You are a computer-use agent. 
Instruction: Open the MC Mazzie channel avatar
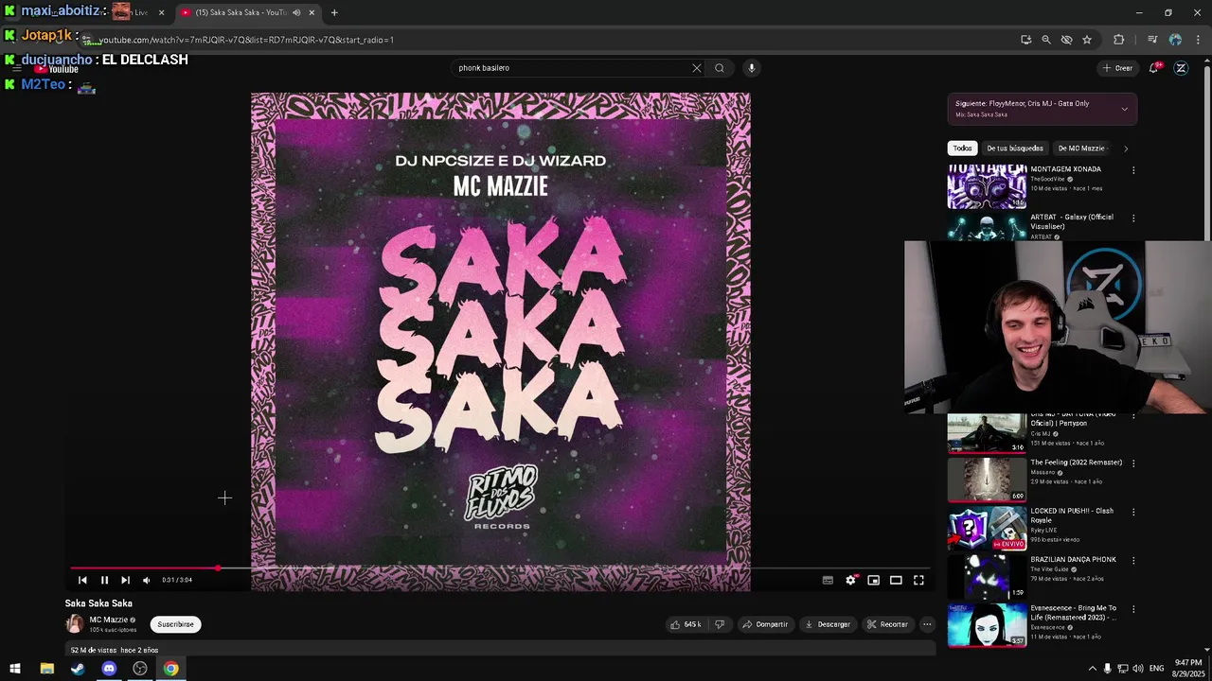coord(74,624)
